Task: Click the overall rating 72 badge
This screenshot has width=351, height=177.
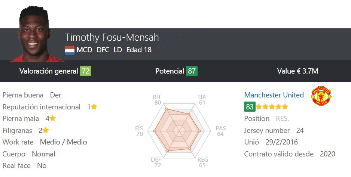Action: [86, 71]
